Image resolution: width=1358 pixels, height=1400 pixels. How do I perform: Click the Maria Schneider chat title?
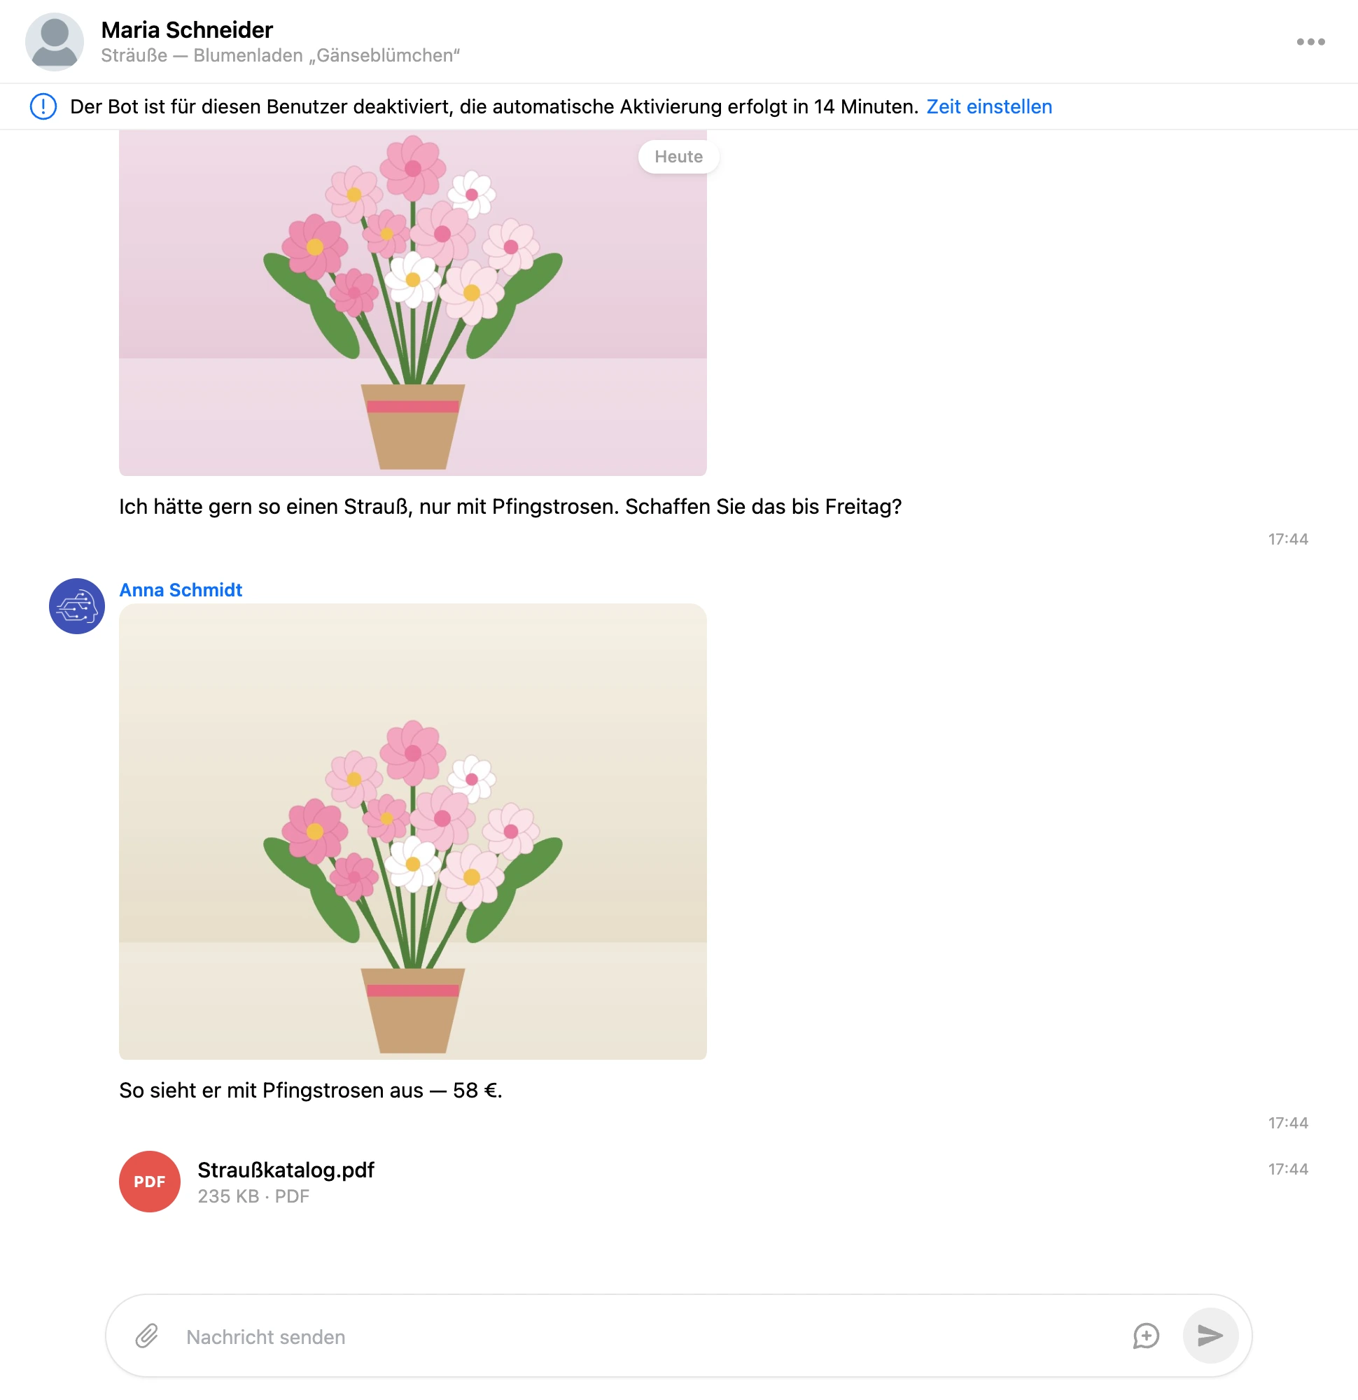point(187,30)
